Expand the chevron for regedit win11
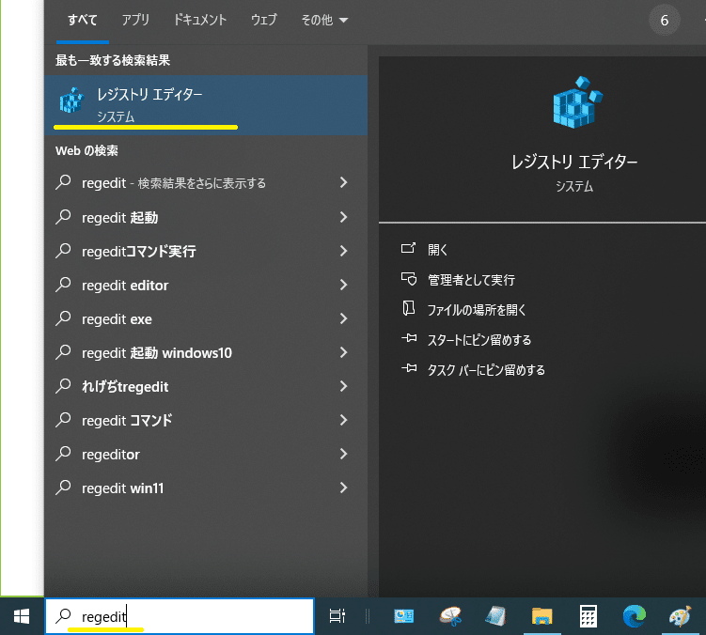The image size is (706, 635). pos(343,488)
